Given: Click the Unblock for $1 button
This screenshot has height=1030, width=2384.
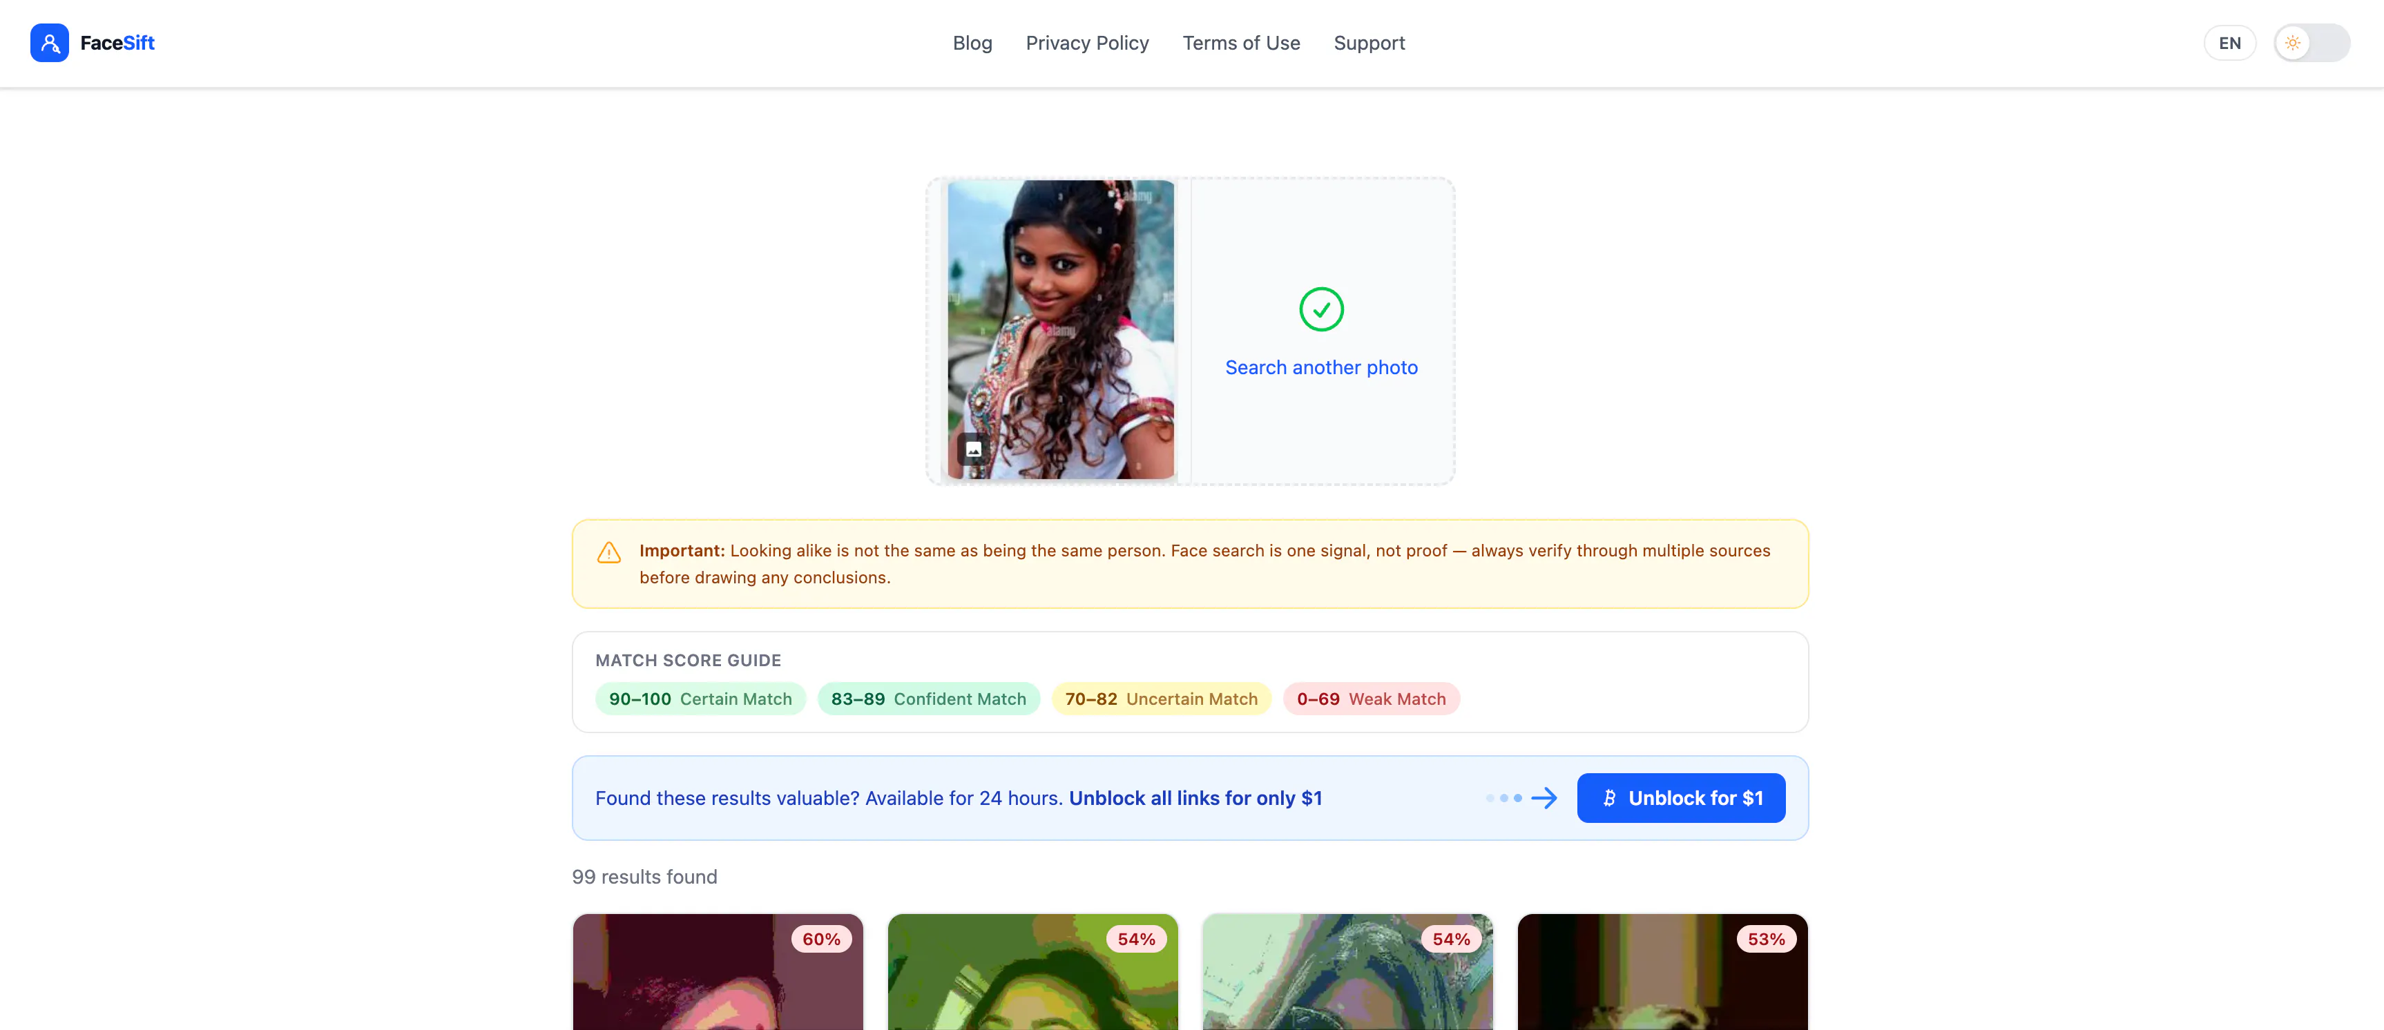Looking at the screenshot, I should point(1681,798).
